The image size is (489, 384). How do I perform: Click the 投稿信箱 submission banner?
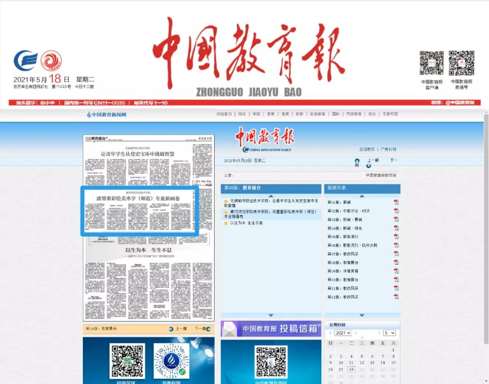(x=271, y=329)
